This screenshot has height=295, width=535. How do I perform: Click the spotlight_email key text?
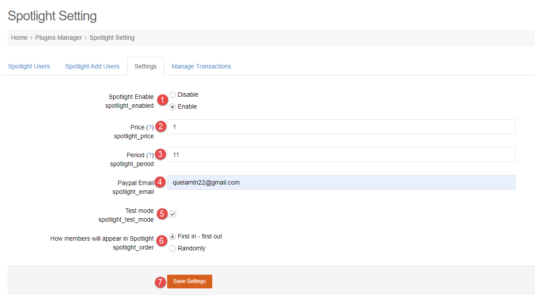click(133, 192)
